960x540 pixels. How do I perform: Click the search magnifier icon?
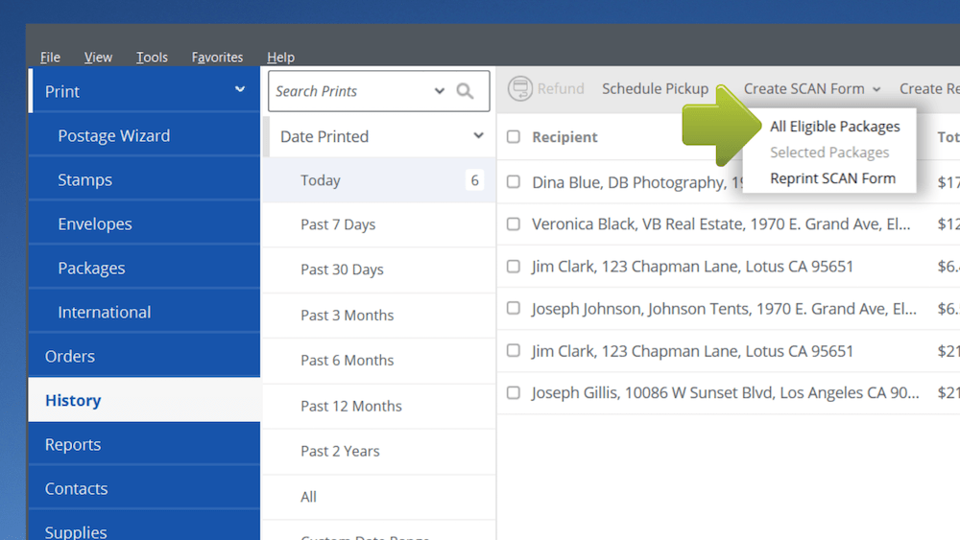465,91
